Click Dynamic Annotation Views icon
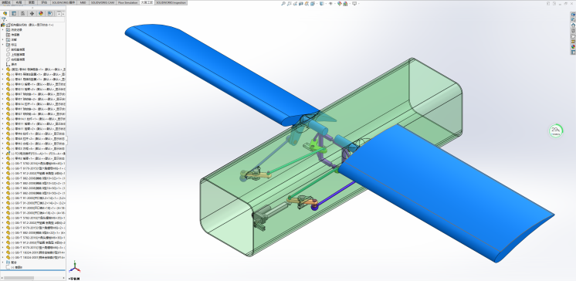Screen dimensions: 576x281 click(307, 4)
